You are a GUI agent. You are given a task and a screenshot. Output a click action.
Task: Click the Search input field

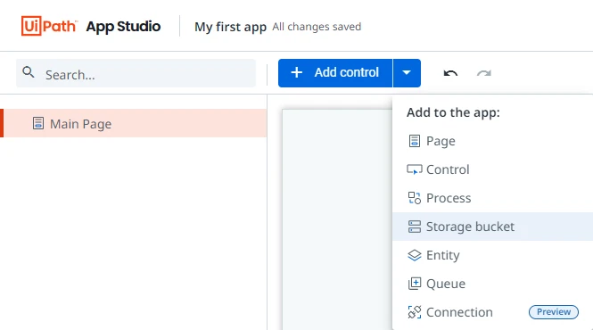[x=136, y=73]
